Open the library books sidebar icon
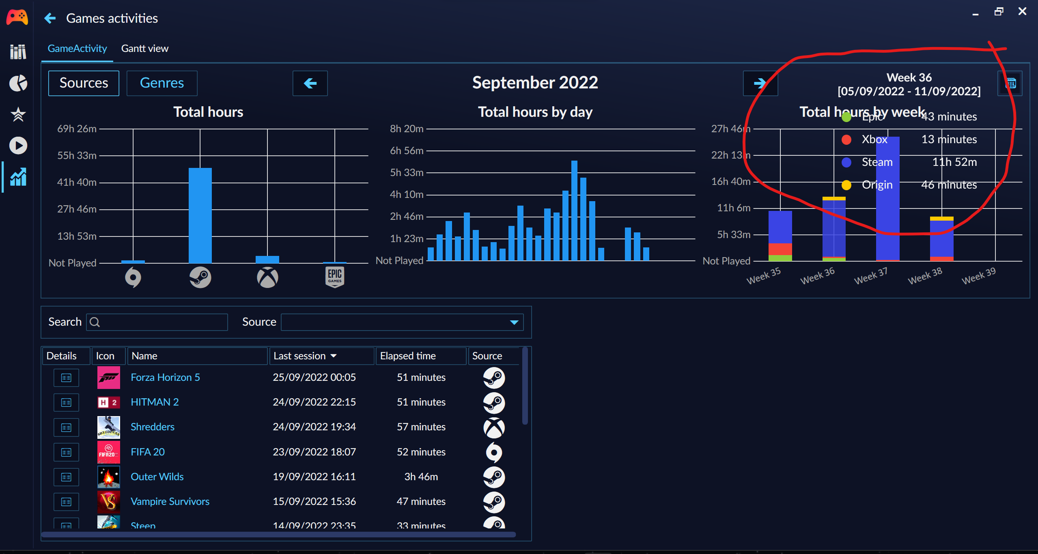Image resolution: width=1038 pixels, height=554 pixels. [18, 52]
